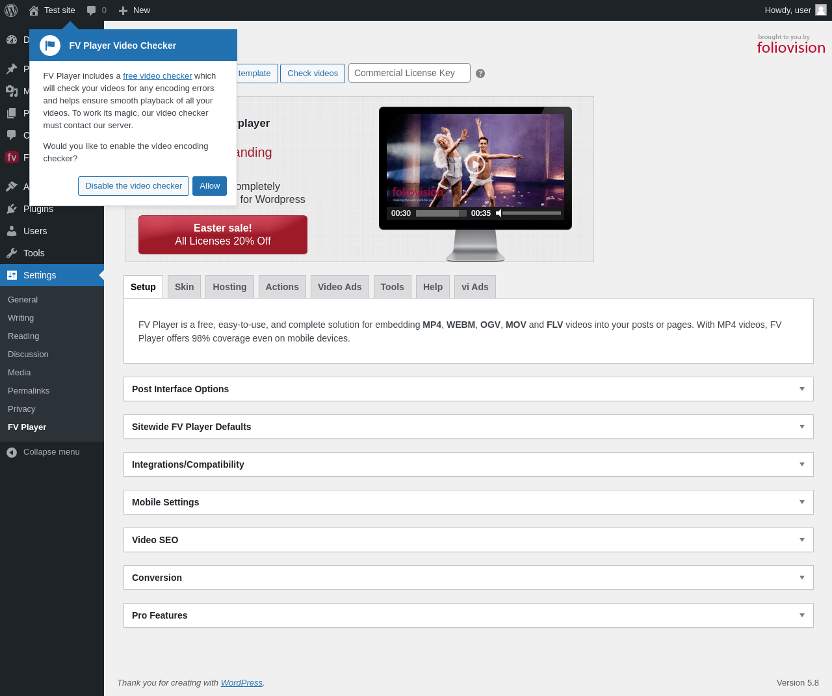This screenshot has height=696, width=832.
Task: Click the Easter sale All Licenses 20% Off button
Action: pyautogui.click(x=223, y=235)
